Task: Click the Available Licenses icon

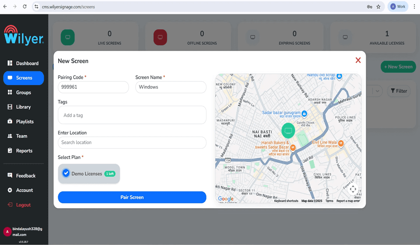Action: (x=345, y=37)
